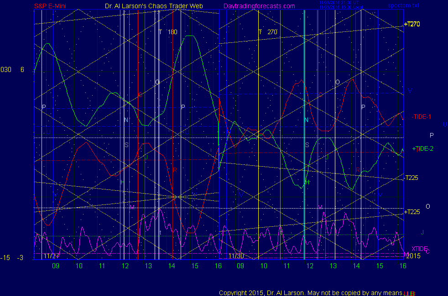Image resolution: width=448 pixels, height=296 pixels.
Task: Click the -T225 line label
Action: [411, 178]
